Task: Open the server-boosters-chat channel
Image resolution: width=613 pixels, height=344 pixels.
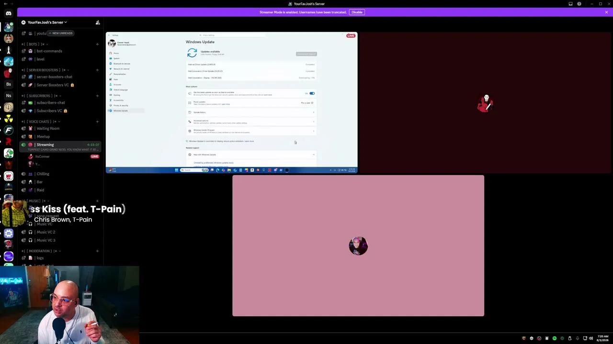Action: click(x=60, y=77)
